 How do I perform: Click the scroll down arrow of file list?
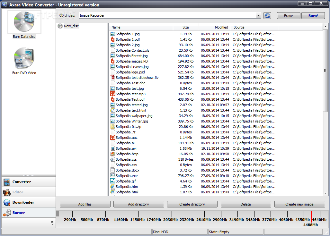[326, 193]
